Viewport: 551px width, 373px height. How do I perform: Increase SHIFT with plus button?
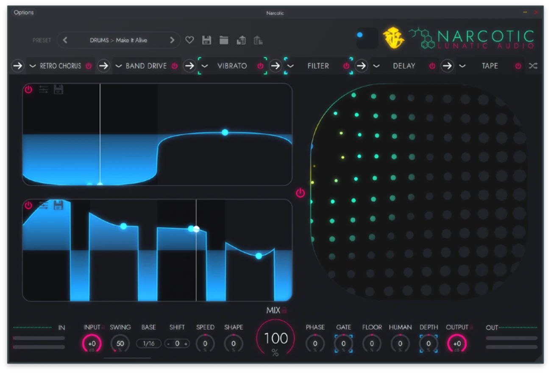pos(186,344)
